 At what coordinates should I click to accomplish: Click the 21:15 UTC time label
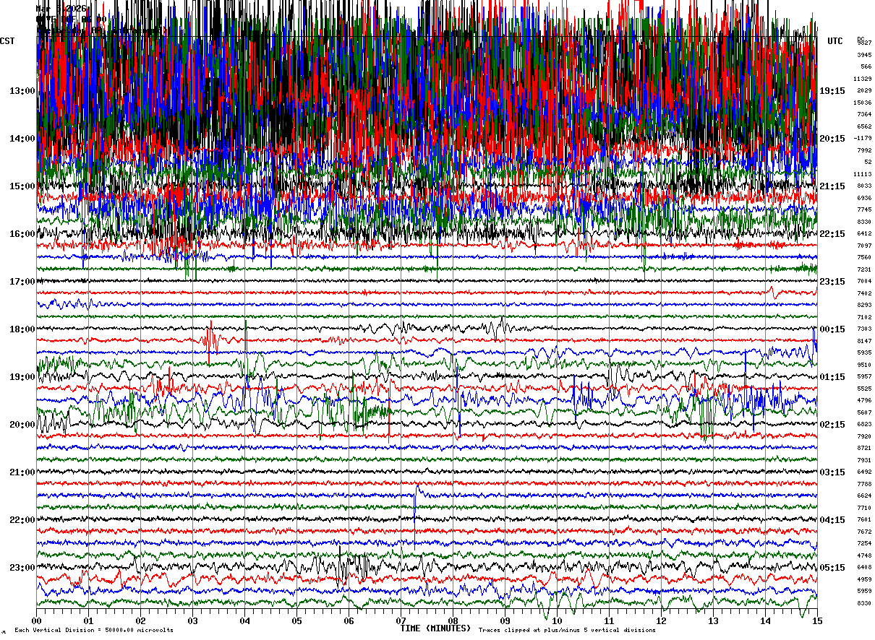832,186
